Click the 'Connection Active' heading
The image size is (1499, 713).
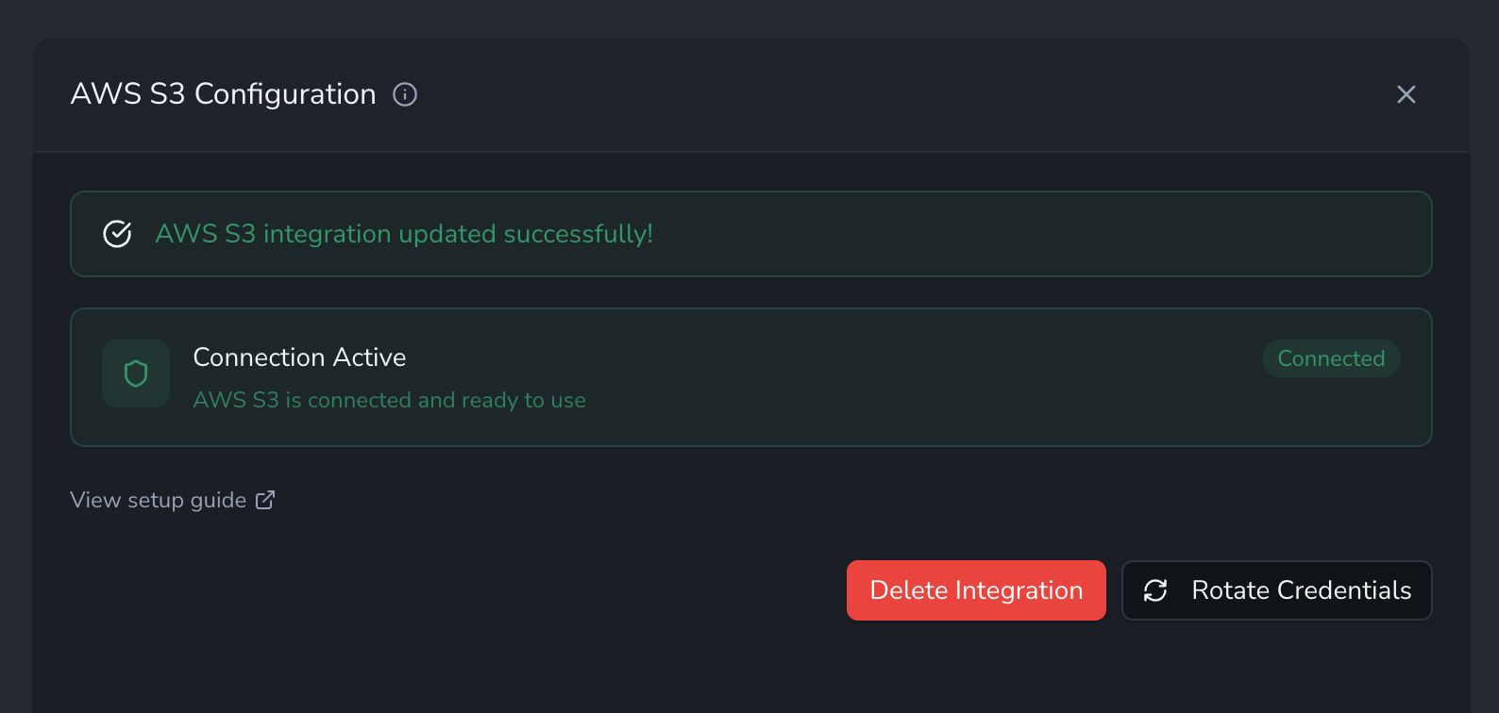[x=299, y=357]
